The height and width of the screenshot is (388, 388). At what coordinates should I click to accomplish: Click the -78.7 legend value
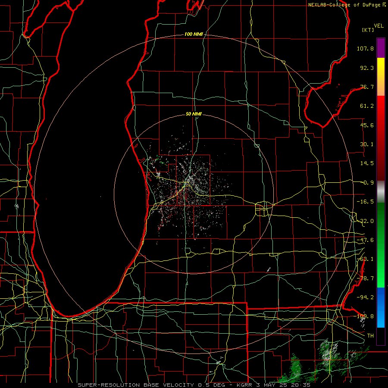click(365, 278)
